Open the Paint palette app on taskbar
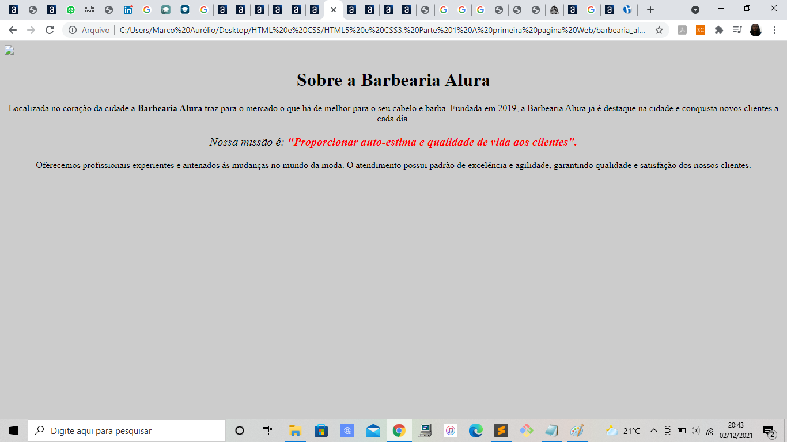Viewport: 787px width, 442px height. tap(577, 430)
